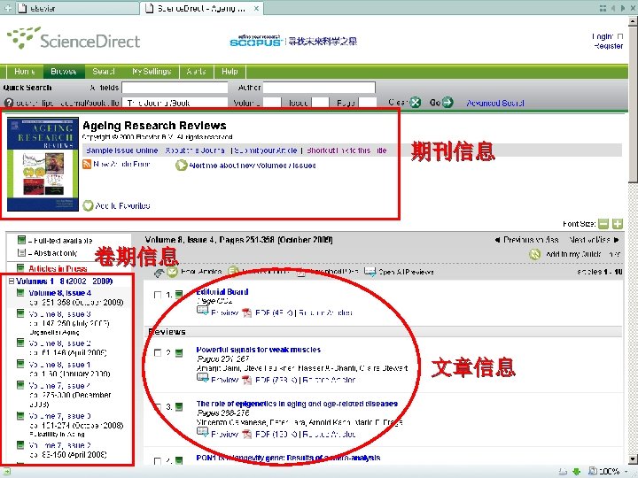Click the page vertical scrollbar thumb
The height and width of the screenshot is (478, 638).
pyautogui.click(x=633, y=104)
